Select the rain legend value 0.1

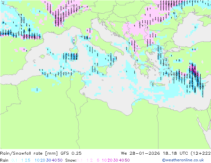[14, 160]
